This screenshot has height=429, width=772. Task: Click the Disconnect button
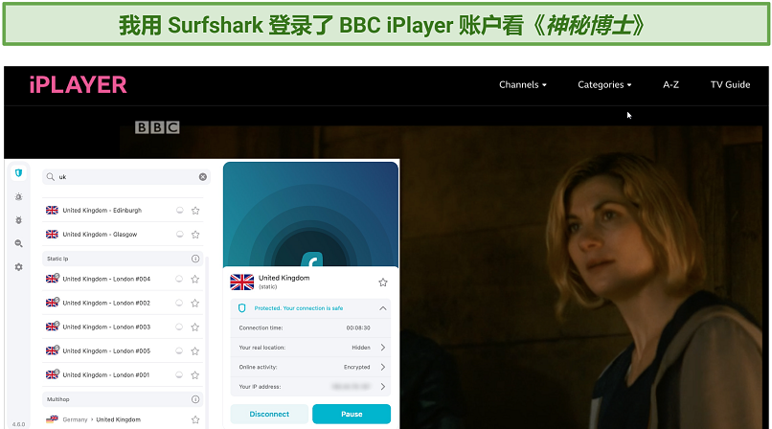pyautogui.click(x=269, y=415)
